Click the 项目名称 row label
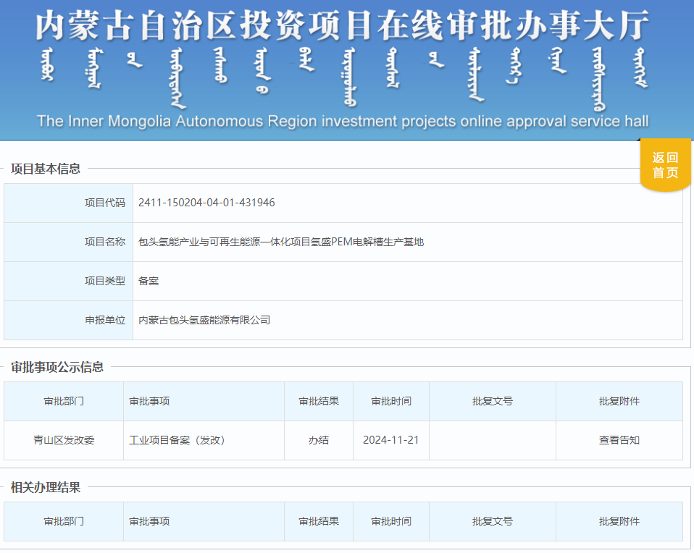 (104, 242)
